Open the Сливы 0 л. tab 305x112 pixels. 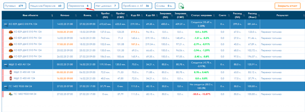point(165,6)
